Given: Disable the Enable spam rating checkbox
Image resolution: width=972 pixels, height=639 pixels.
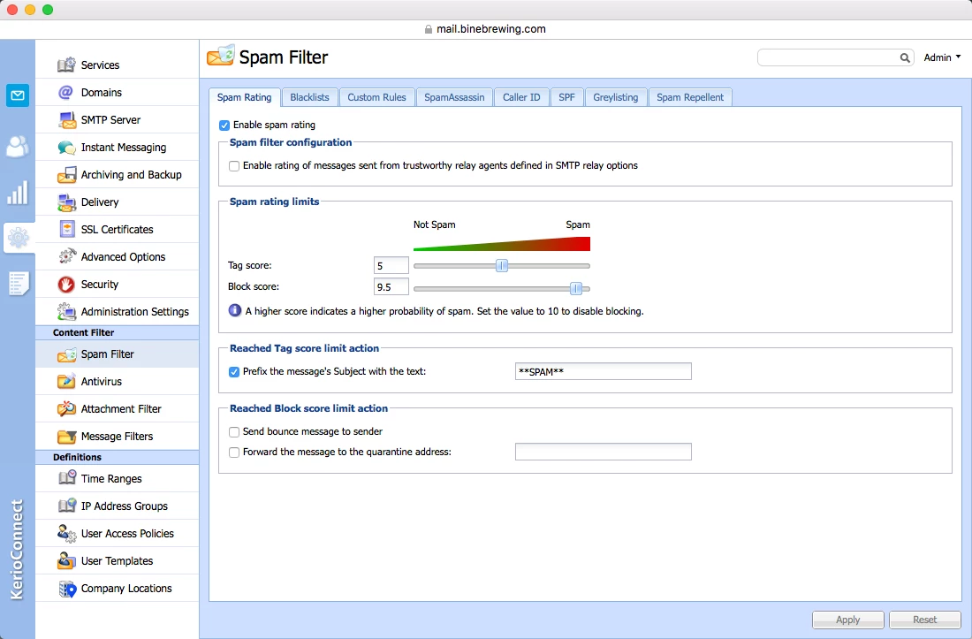Looking at the screenshot, I should (x=224, y=126).
